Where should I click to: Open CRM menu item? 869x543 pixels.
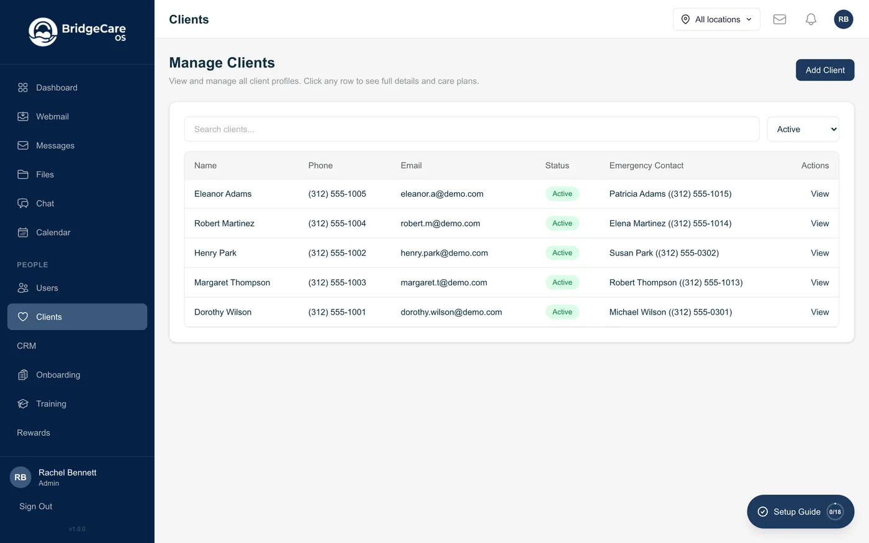(77, 346)
